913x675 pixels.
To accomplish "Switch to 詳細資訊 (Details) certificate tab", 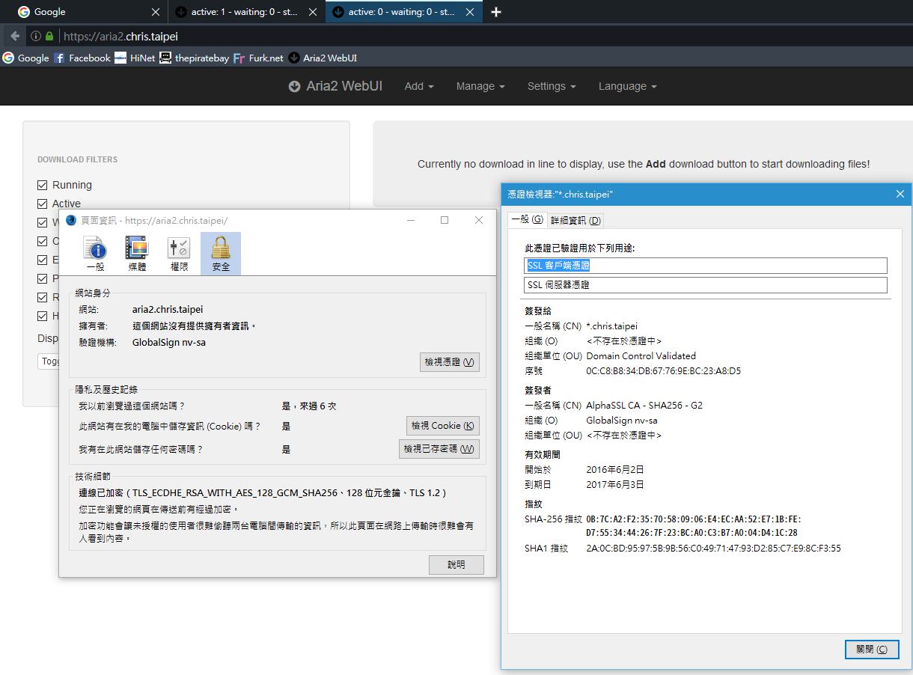I will pyautogui.click(x=575, y=220).
